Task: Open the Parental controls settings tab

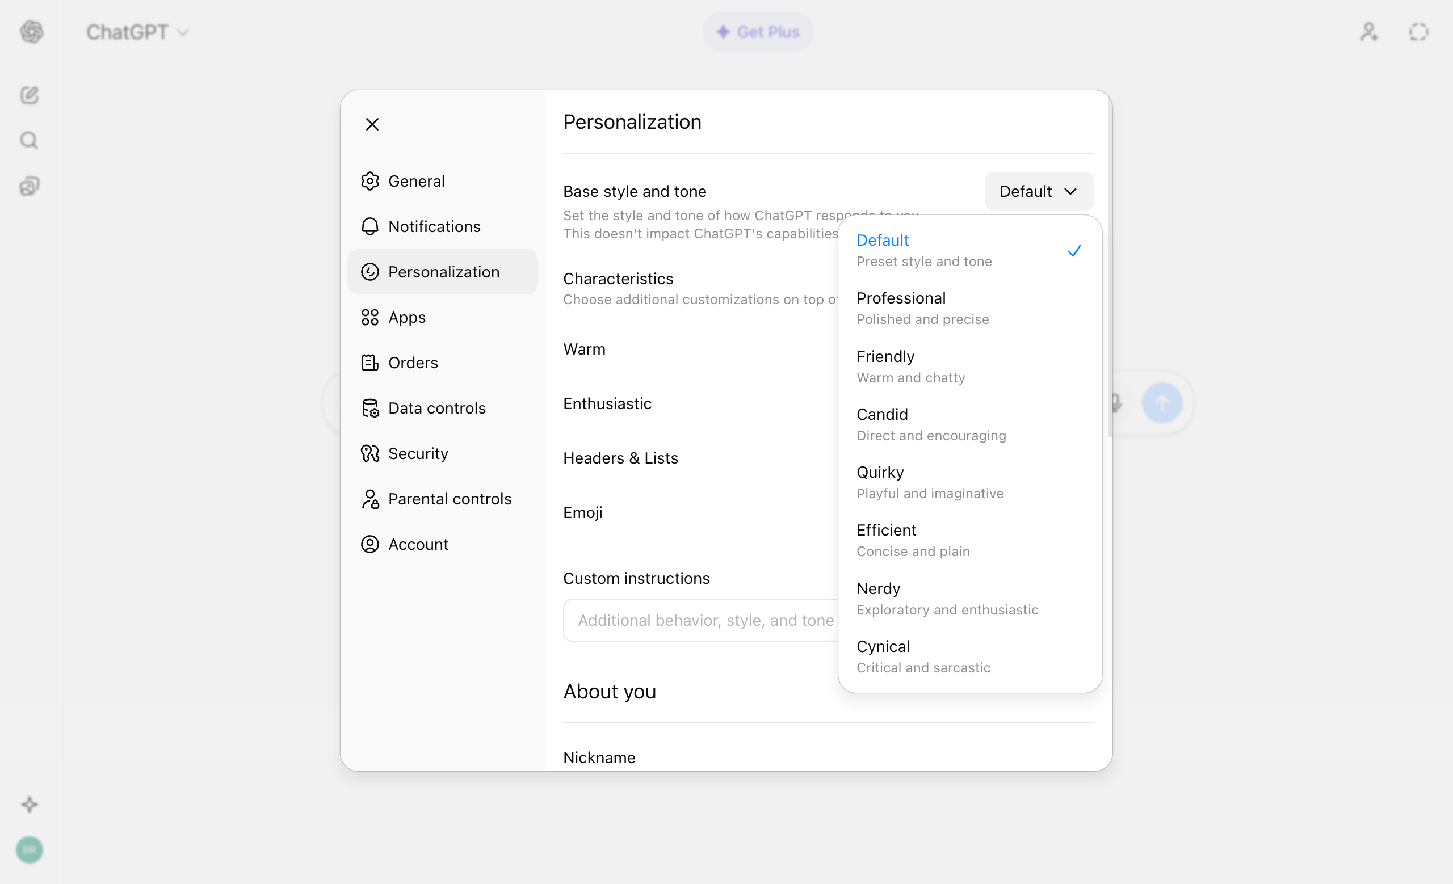Action: [442, 499]
